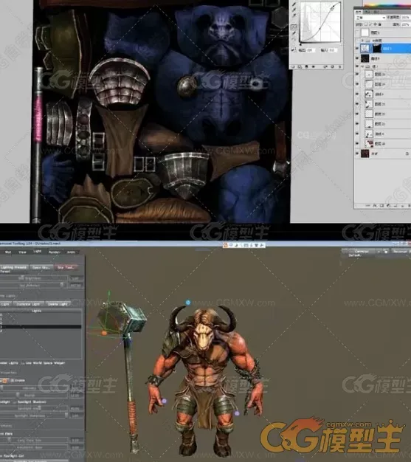Adjust the light Radius slider
Viewport: 411px width, 462px height.
point(34,395)
